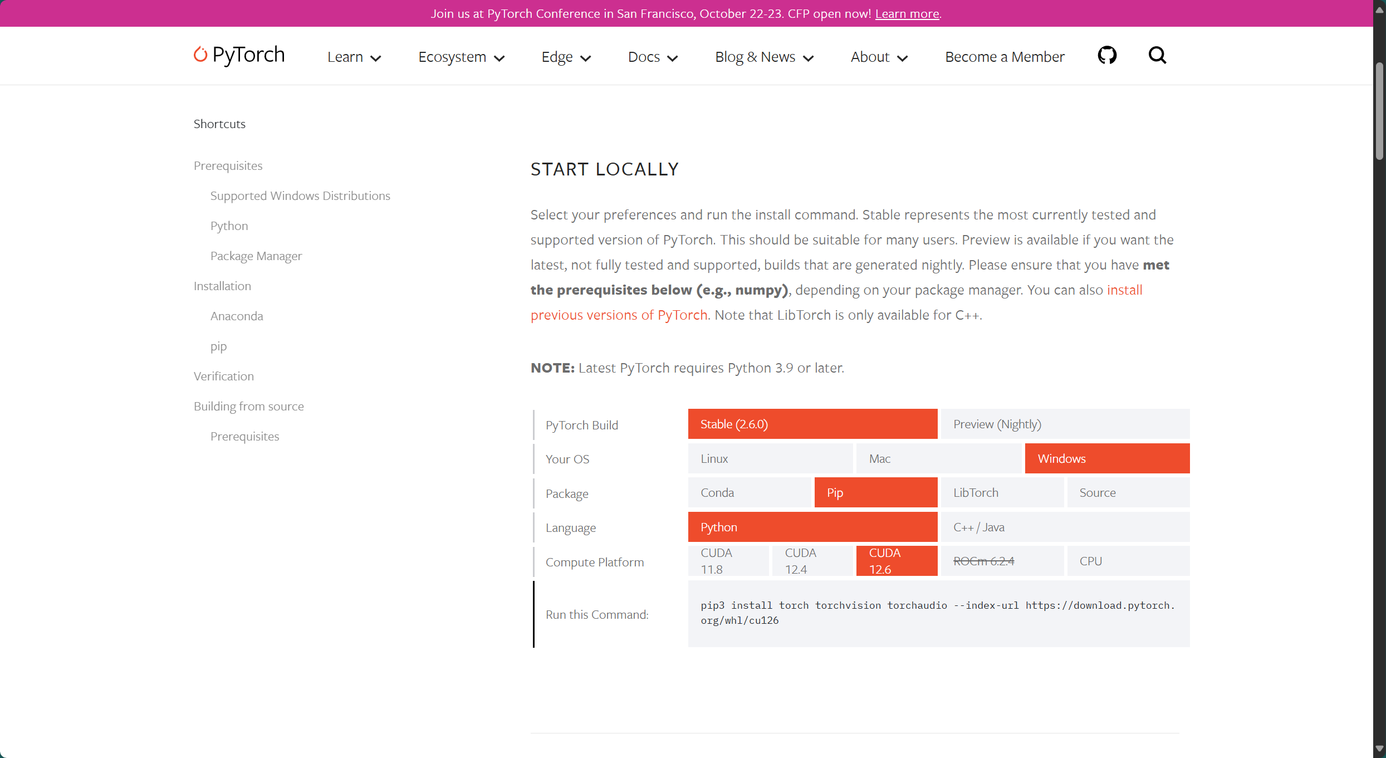Select the Windows OS option
Viewport: 1386px width, 758px height.
[1106, 458]
